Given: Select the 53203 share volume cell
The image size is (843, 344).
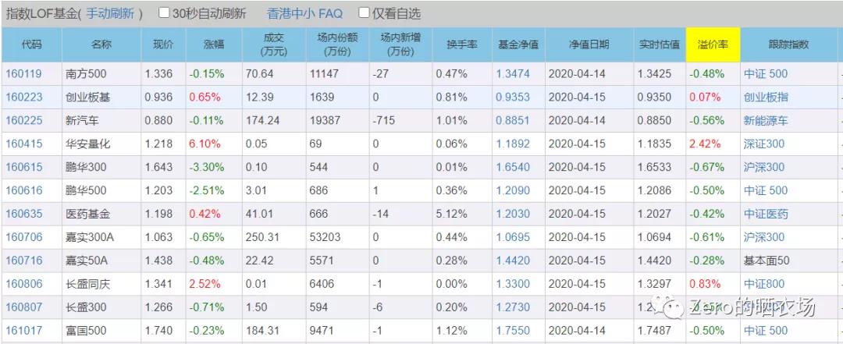Looking at the screenshot, I should pyautogui.click(x=338, y=237).
